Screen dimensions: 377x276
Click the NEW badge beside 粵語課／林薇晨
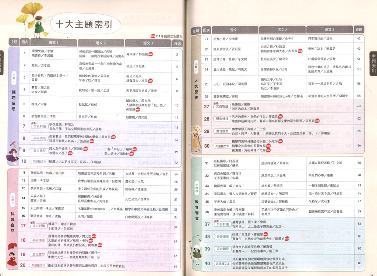(x=151, y=54)
